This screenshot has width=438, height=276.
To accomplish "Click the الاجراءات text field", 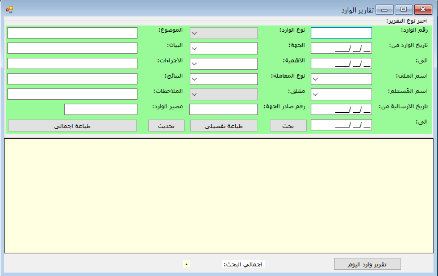I will pyautogui.click(x=72, y=63).
